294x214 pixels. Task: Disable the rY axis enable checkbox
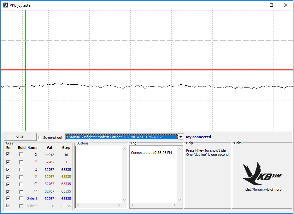tap(8, 184)
